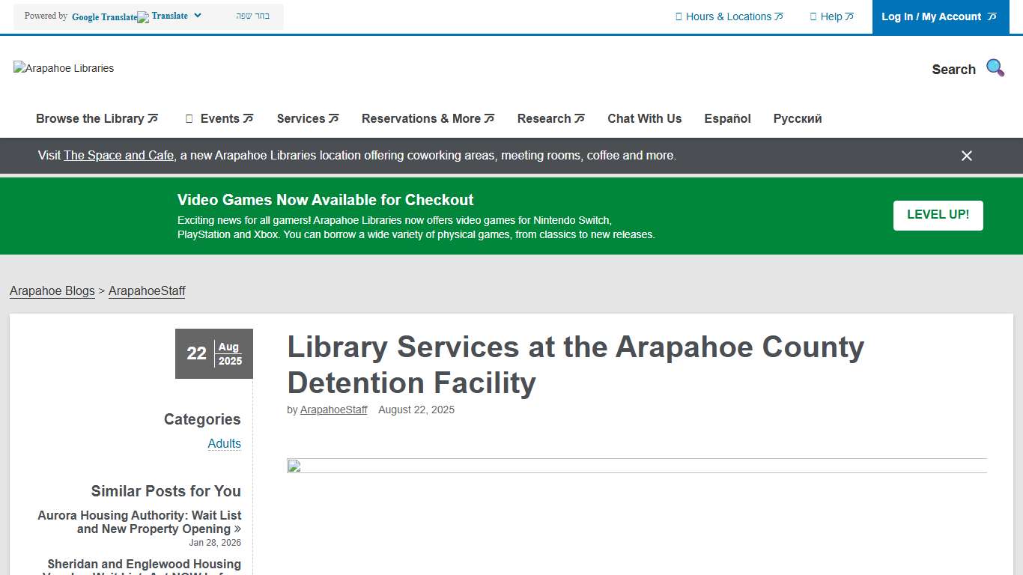This screenshot has height=575, width=1023.
Task: Click the icon next to Help
Action: 813,16
